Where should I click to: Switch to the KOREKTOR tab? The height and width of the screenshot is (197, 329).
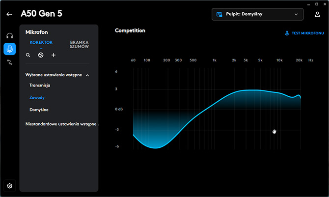(x=41, y=42)
